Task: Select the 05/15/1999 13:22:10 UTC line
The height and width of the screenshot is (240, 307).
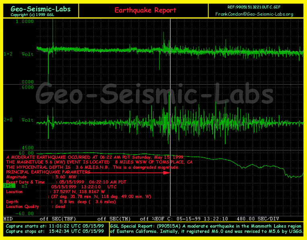Action: [x=84, y=187]
